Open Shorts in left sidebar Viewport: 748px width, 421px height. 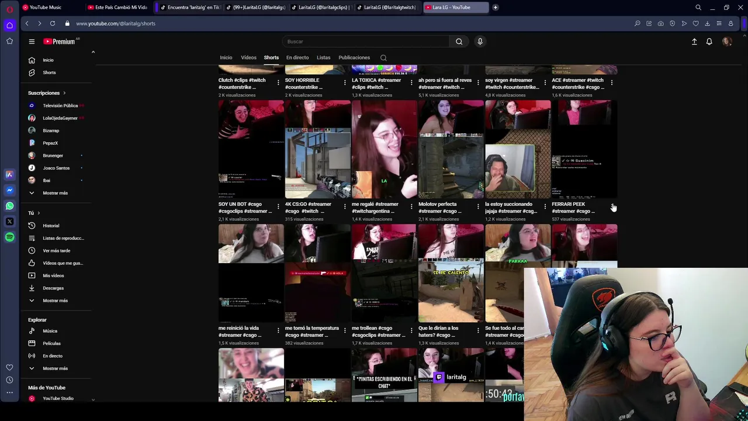pos(49,73)
